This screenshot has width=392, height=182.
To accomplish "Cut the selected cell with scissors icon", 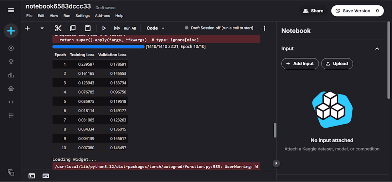I will point(58,28).
